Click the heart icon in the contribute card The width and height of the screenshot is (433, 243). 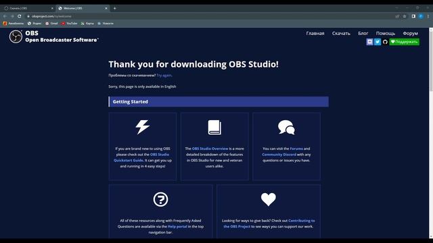(x=269, y=199)
